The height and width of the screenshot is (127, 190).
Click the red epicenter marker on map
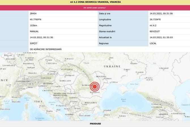tap(95, 86)
